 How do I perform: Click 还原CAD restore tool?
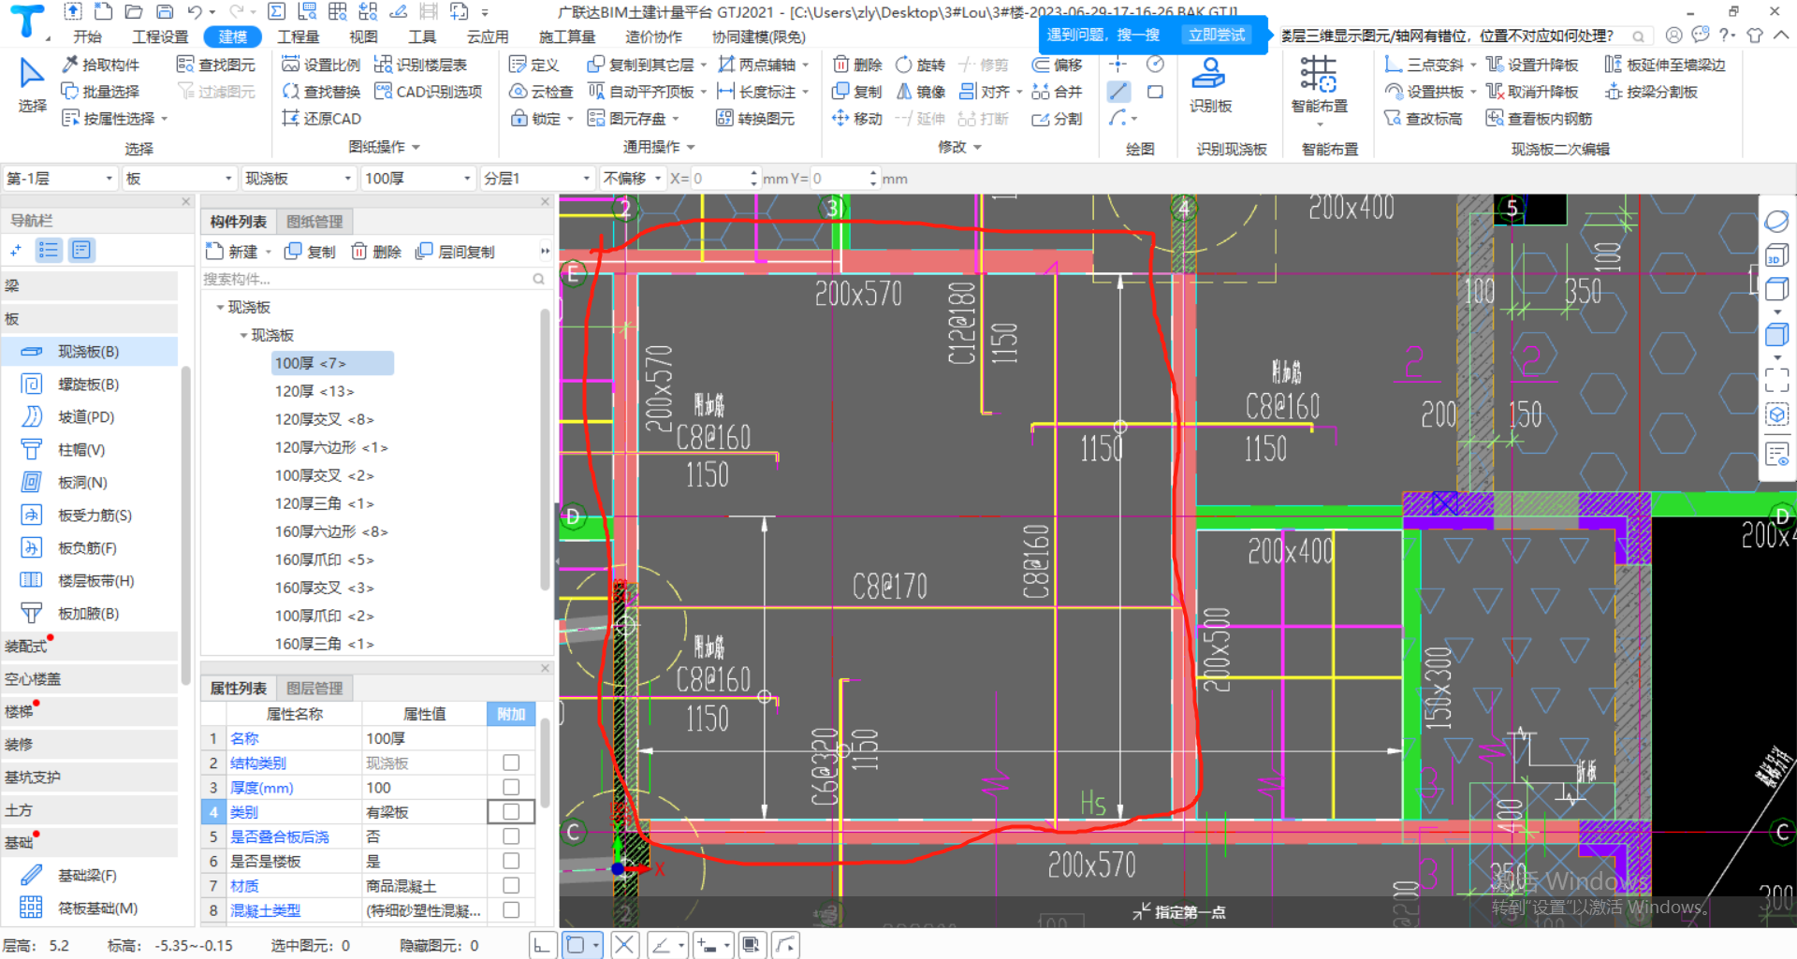click(321, 119)
